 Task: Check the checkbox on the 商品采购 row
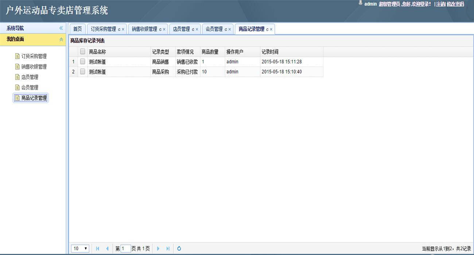(82, 72)
